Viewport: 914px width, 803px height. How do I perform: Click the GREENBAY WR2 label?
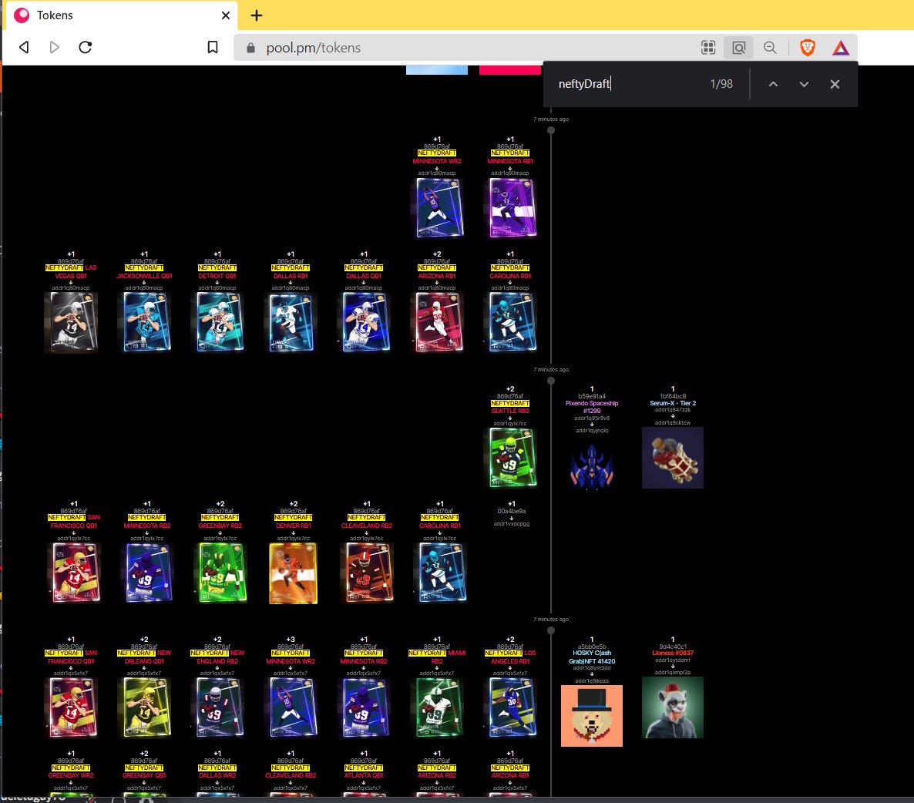(x=71, y=775)
